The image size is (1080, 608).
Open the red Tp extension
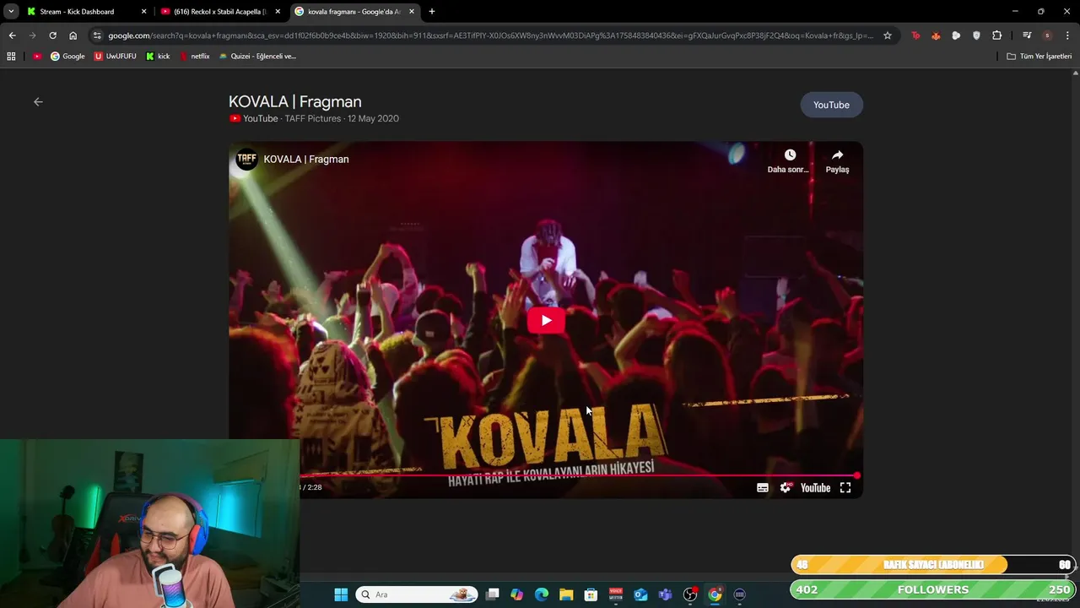point(915,35)
